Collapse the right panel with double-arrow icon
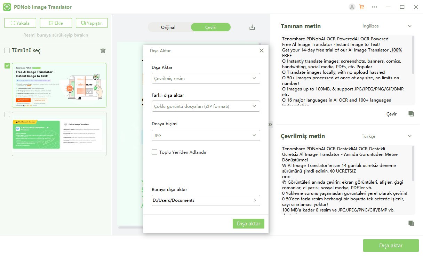 pos(270,125)
